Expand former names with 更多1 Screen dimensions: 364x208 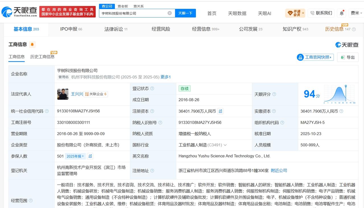(x=166, y=77)
